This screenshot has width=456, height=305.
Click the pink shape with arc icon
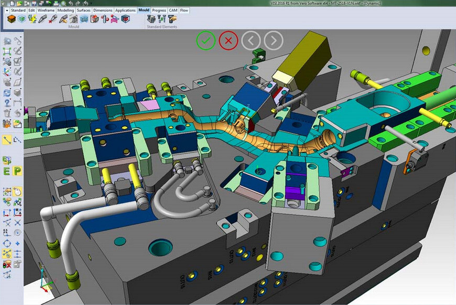point(115,19)
